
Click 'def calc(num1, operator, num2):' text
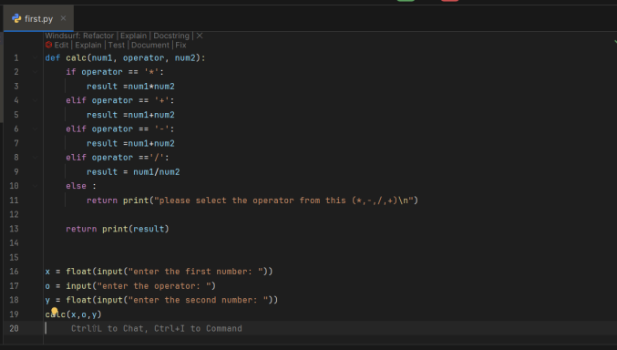(125, 57)
